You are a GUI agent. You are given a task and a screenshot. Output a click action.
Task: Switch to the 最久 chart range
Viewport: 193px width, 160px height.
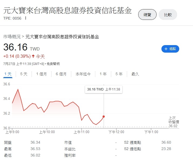coord(135,74)
